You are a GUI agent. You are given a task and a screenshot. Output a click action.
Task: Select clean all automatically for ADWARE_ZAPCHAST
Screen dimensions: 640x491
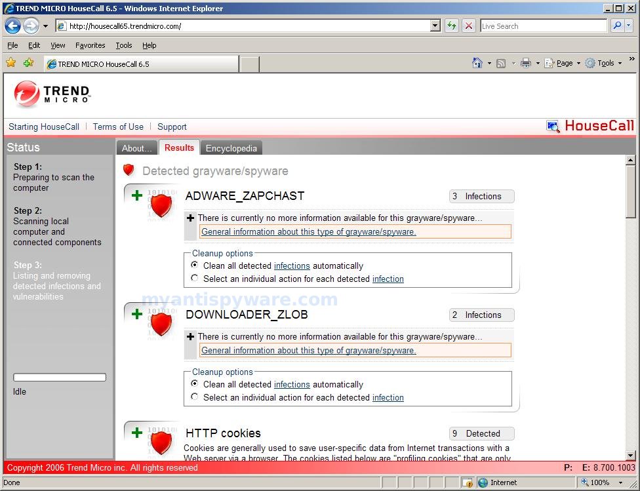tap(195, 265)
